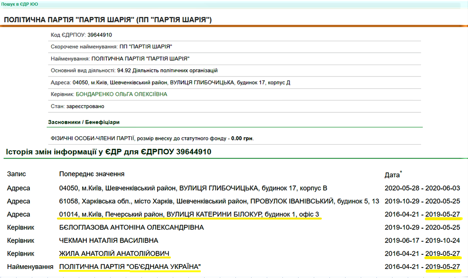Click the 'Запис' column header
This screenshot has width=468, height=278.
tap(17, 174)
